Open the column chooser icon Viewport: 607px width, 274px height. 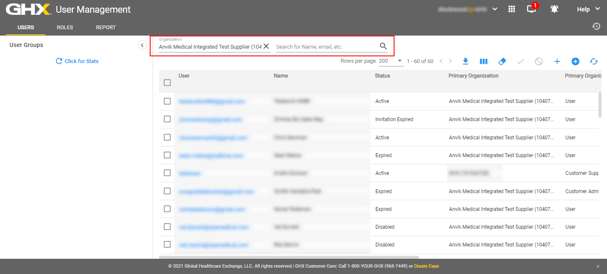[484, 61]
